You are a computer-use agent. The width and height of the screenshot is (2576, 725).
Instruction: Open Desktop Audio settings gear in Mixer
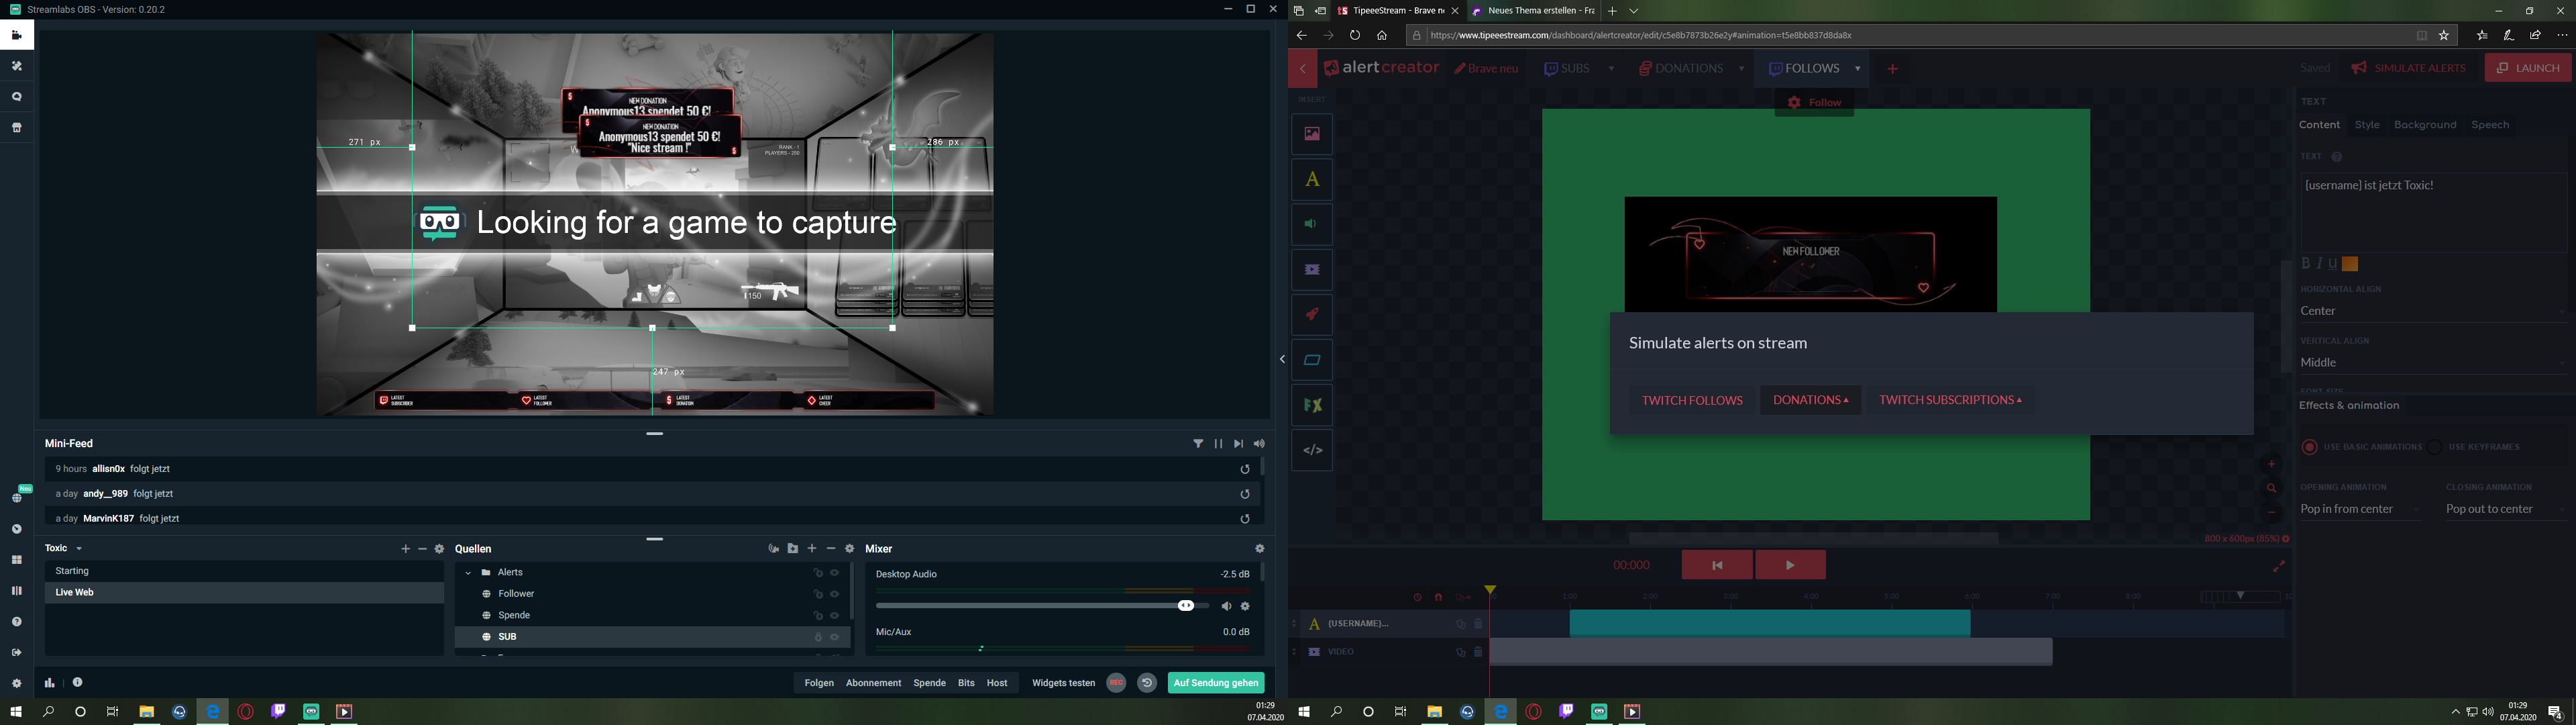pos(1245,606)
